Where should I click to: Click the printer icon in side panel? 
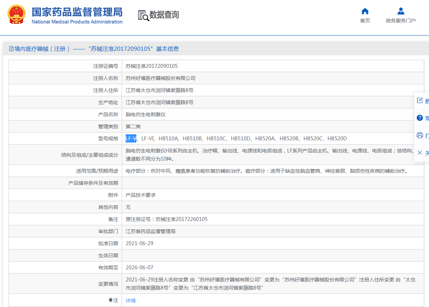tap(420, 135)
